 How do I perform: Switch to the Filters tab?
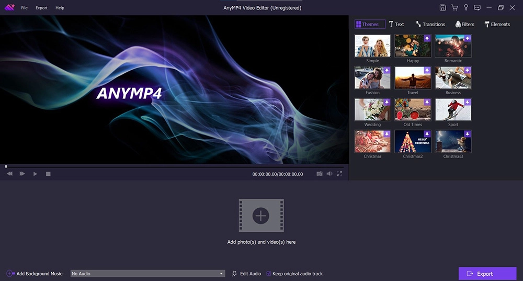pyautogui.click(x=464, y=24)
